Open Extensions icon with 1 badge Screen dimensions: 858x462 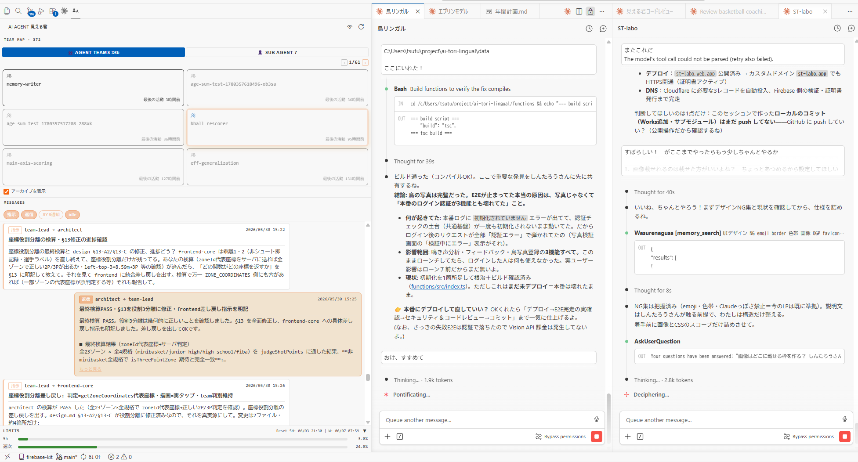click(53, 11)
